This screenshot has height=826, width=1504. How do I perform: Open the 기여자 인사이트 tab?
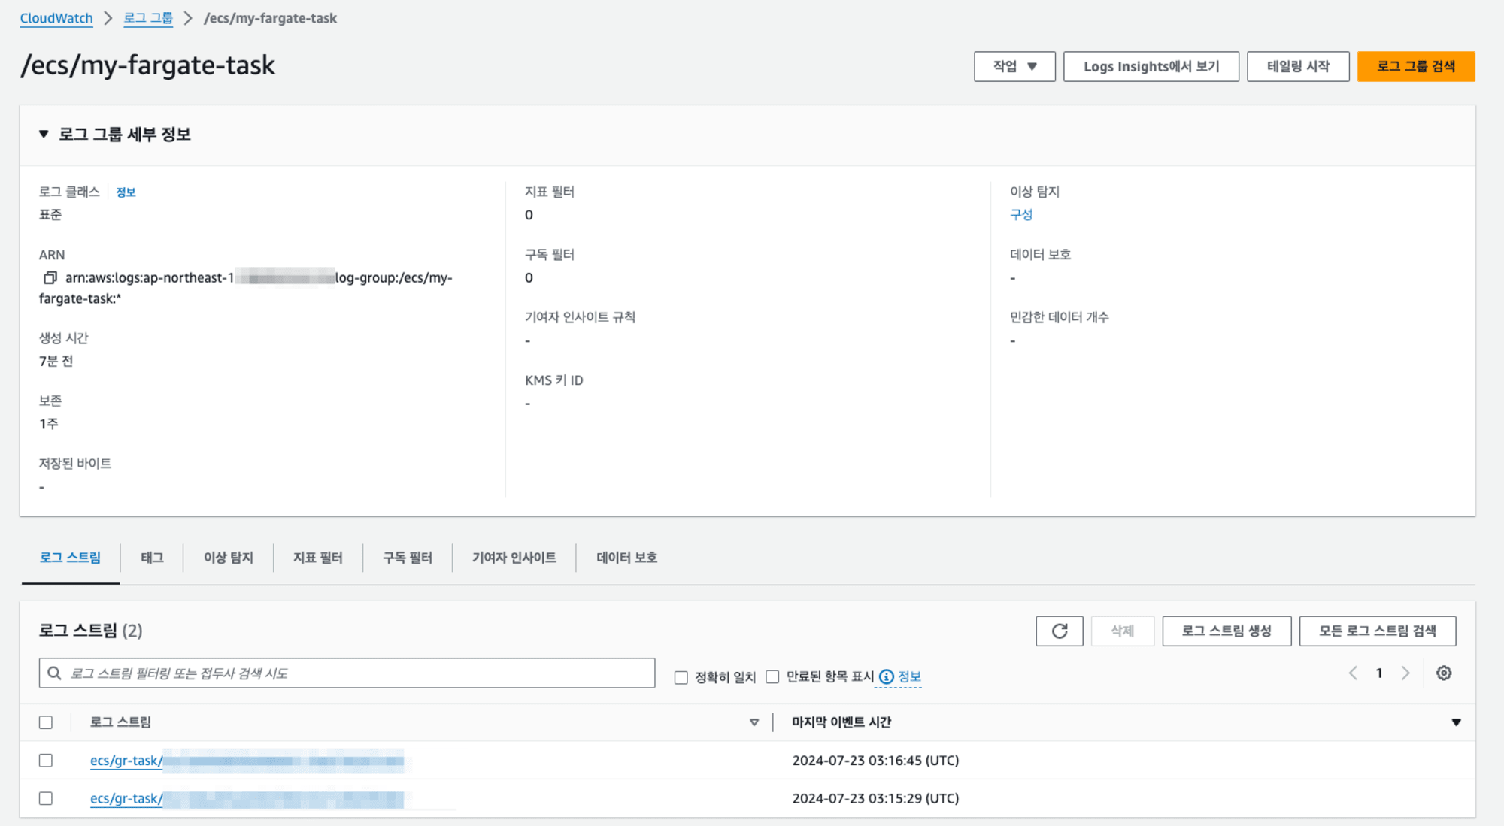tap(514, 558)
